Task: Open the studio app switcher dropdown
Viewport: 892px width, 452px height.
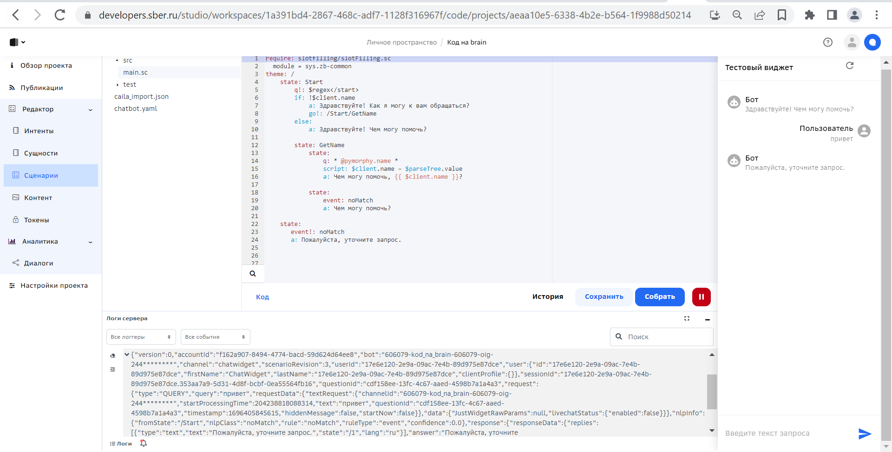Action: point(17,42)
